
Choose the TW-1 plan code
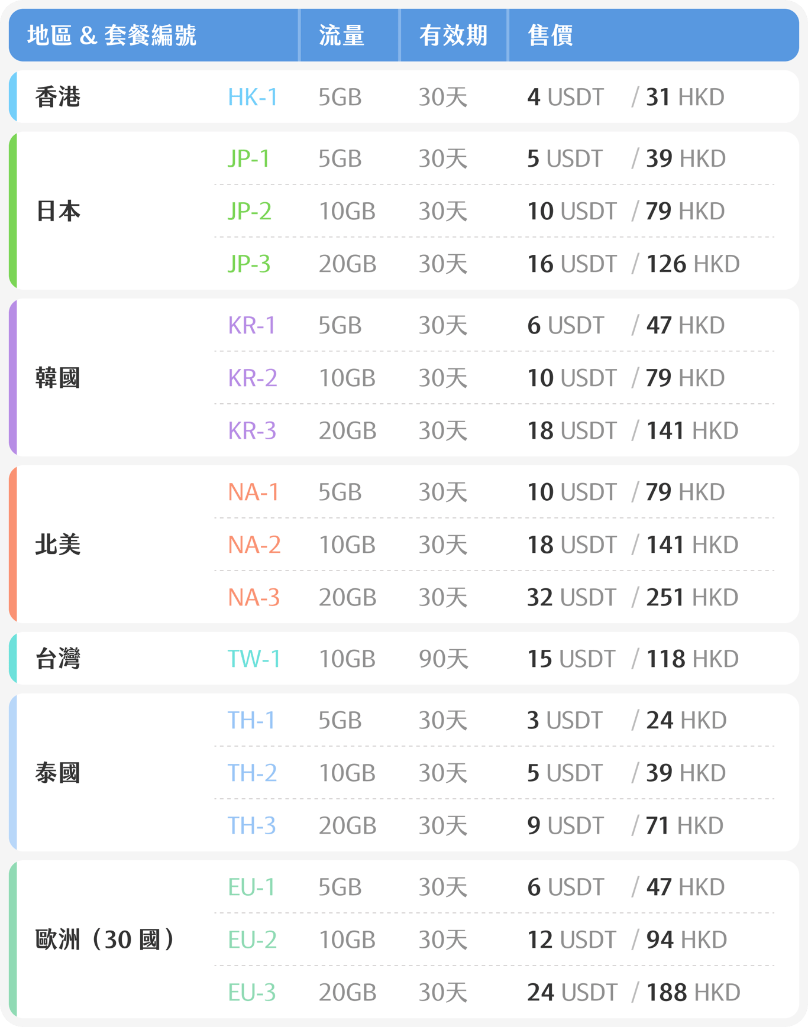point(254,659)
